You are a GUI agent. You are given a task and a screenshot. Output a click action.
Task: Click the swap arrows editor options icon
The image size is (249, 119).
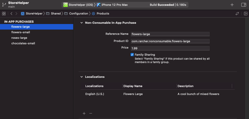[237, 13]
